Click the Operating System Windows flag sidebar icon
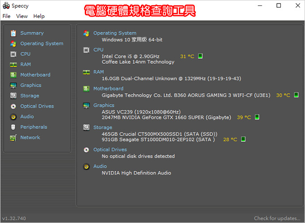The width and height of the screenshot is (305, 223). 13,44
